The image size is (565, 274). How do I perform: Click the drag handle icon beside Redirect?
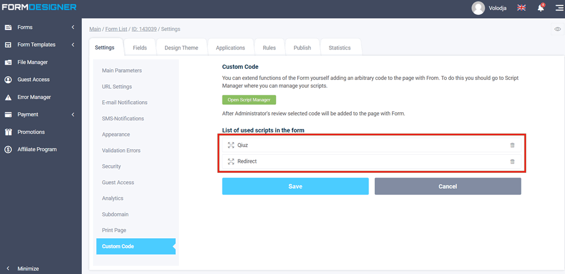point(231,162)
